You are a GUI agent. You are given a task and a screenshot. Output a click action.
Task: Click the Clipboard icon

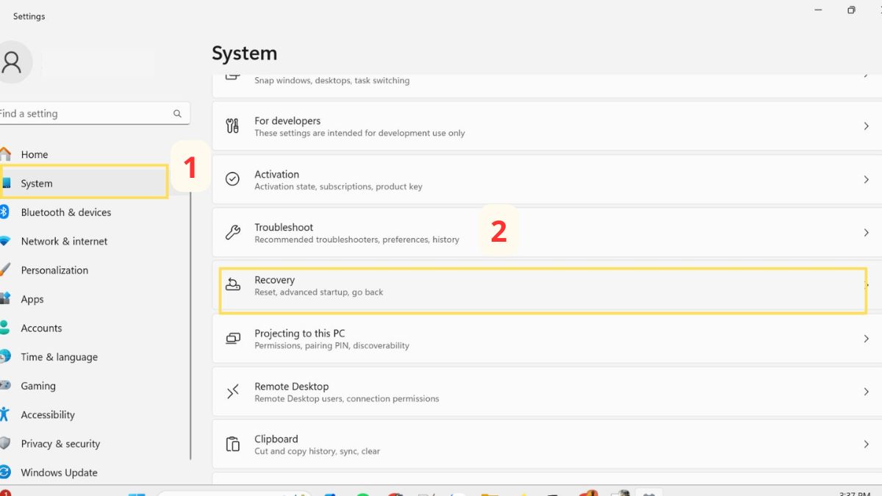232,445
